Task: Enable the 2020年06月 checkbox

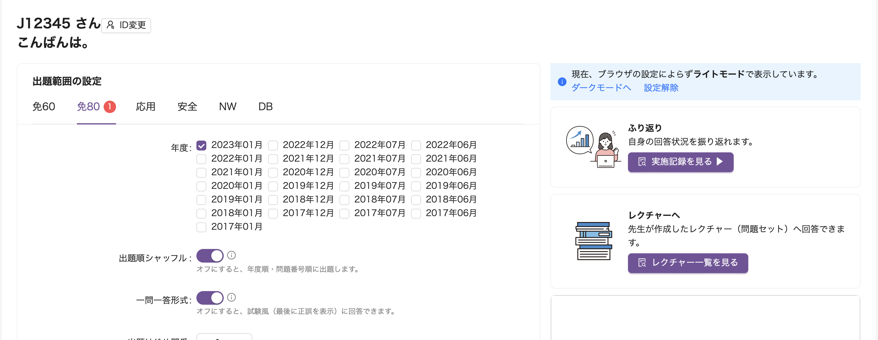Action: pyautogui.click(x=416, y=172)
